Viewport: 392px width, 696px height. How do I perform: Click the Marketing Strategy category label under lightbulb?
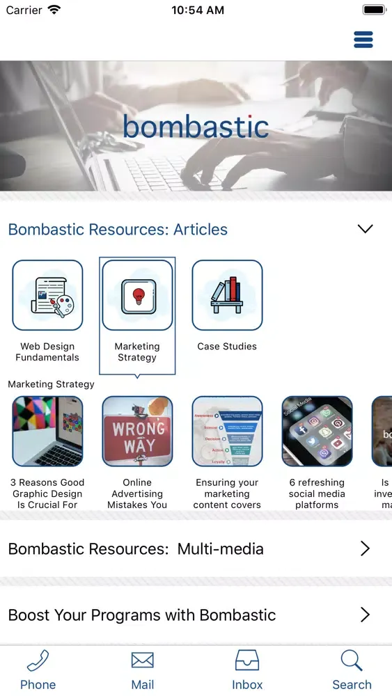[137, 352]
